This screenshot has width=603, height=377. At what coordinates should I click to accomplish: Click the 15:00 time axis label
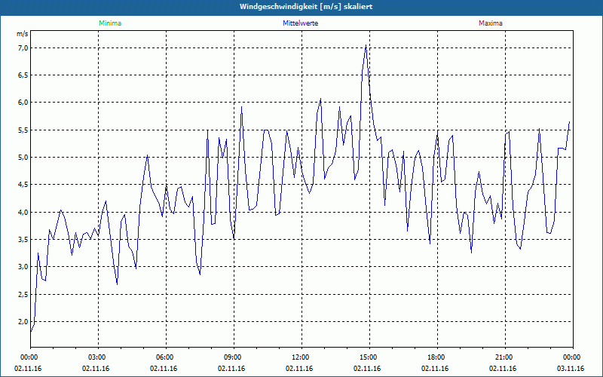[x=369, y=357]
